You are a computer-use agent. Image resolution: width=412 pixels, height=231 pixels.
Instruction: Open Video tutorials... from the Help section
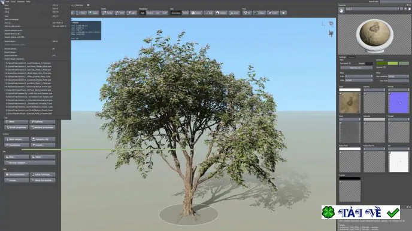pos(43,174)
